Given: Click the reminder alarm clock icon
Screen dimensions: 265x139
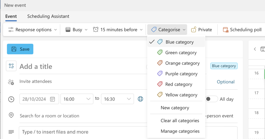Looking at the screenshot, I should tap(96, 30).
